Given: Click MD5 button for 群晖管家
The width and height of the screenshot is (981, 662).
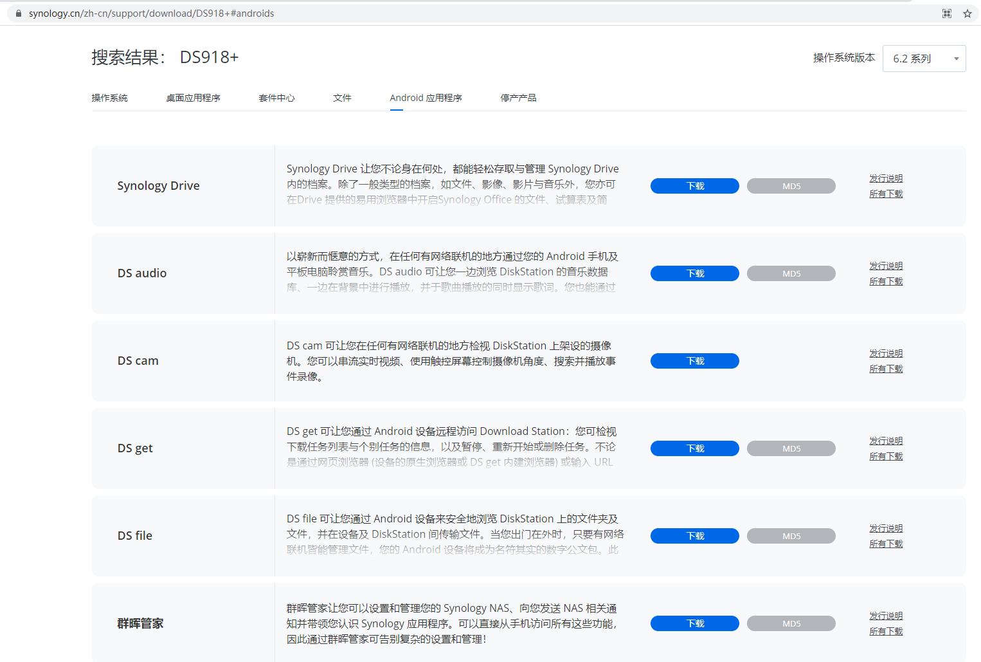Looking at the screenshot, I should pyautogui.click(x=791, y=623).
